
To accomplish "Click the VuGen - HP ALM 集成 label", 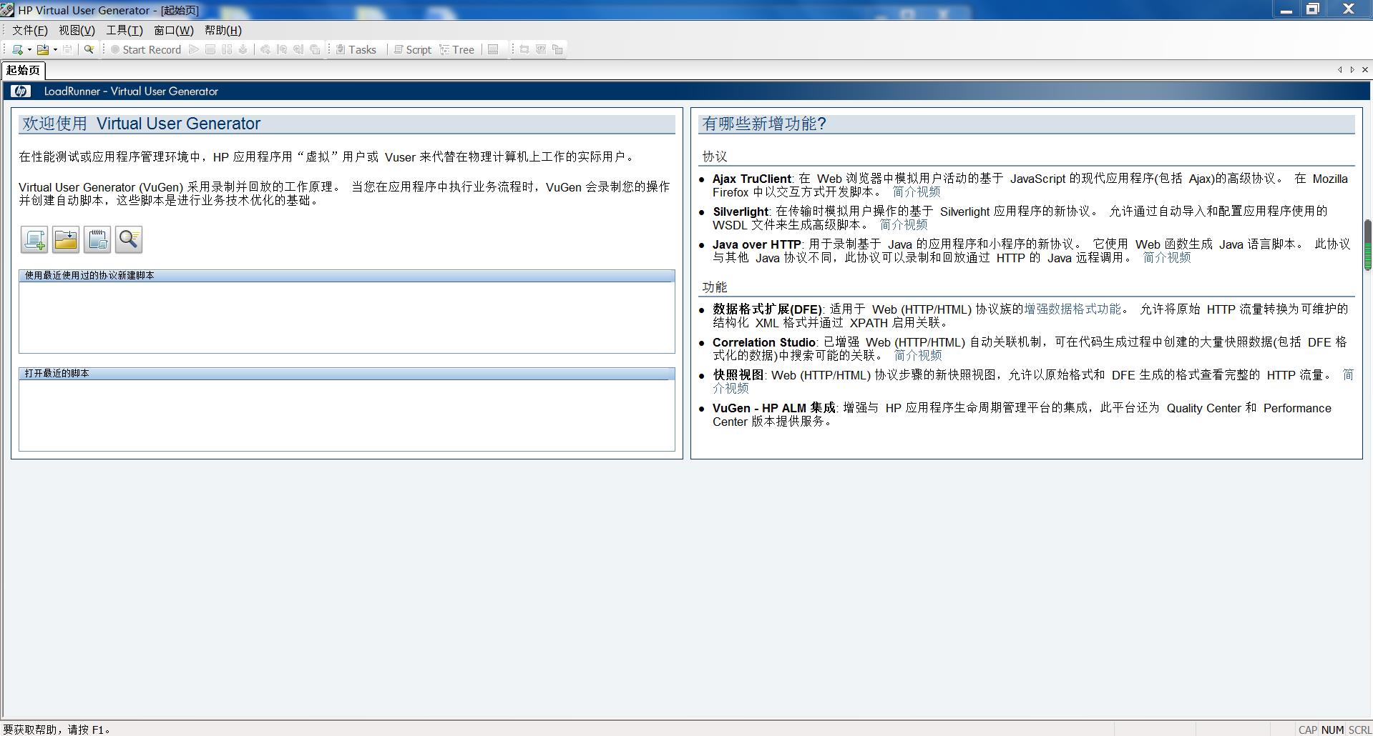I will (x=774, y=408).
